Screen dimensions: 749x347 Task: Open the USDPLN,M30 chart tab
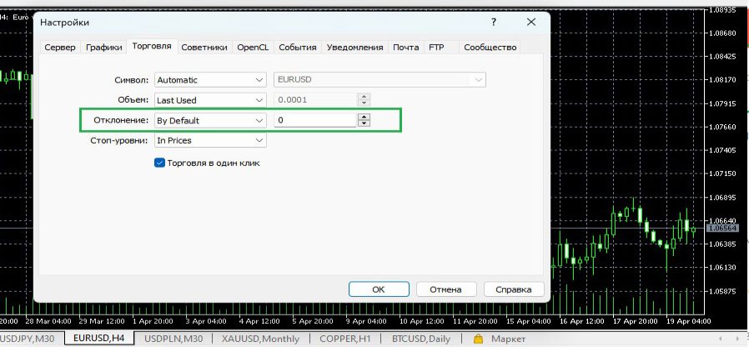[173, 339]
